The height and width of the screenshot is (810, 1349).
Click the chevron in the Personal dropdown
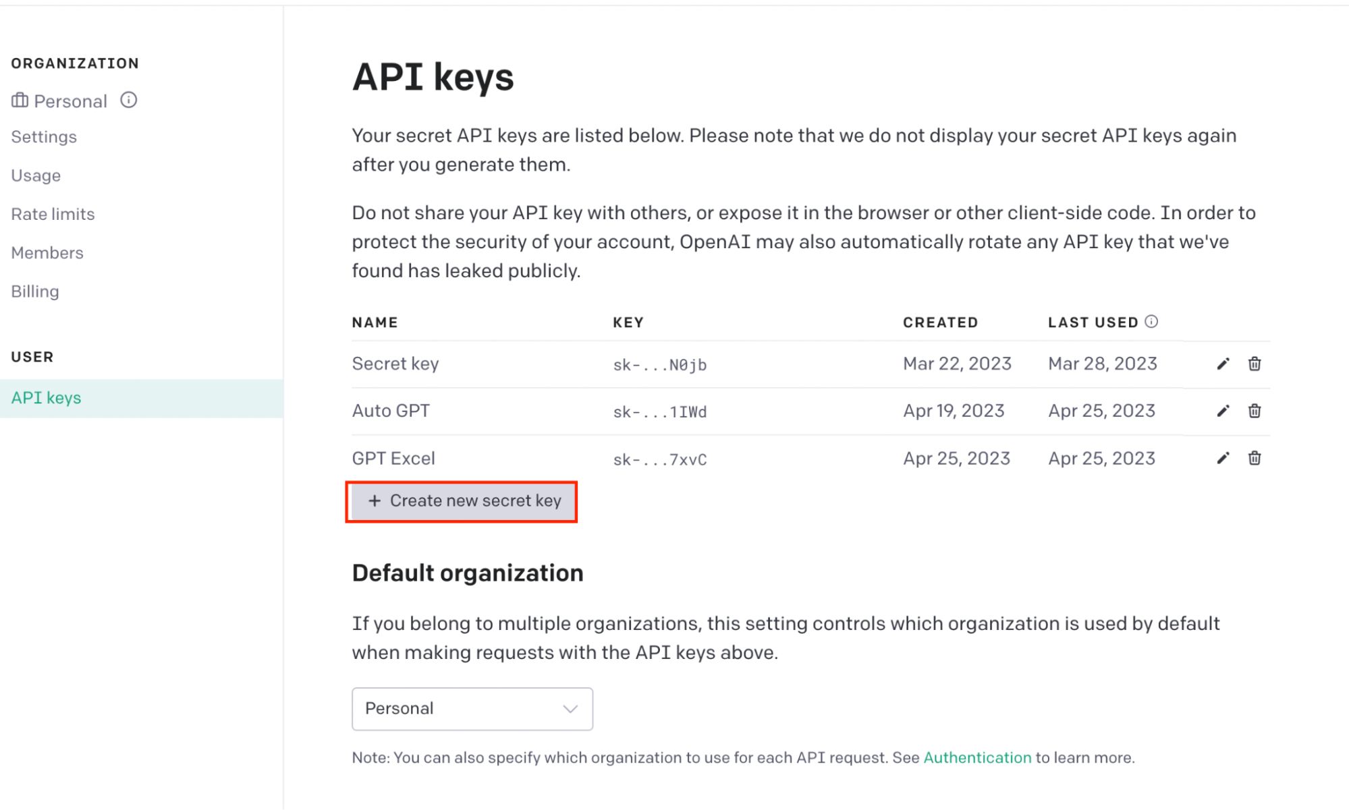coord(570,709)
